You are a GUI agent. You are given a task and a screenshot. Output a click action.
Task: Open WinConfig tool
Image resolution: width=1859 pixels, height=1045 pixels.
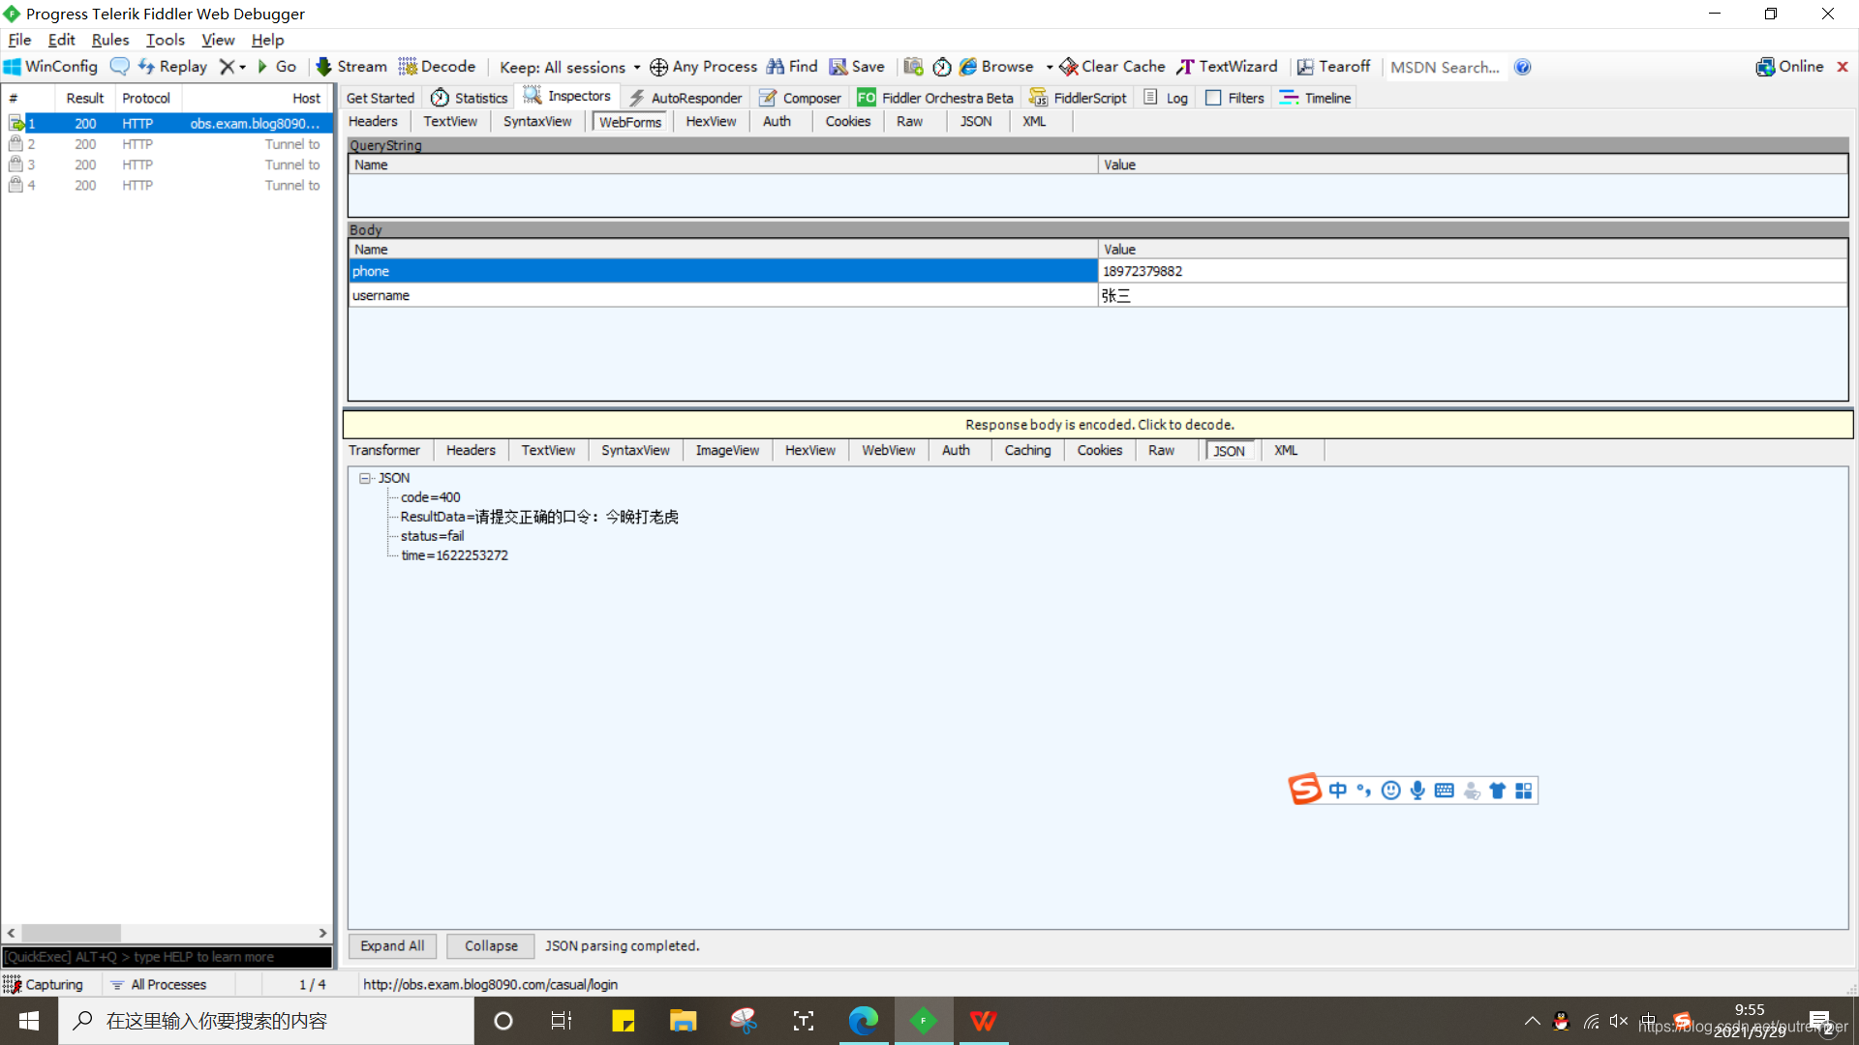tap(51, 67)
